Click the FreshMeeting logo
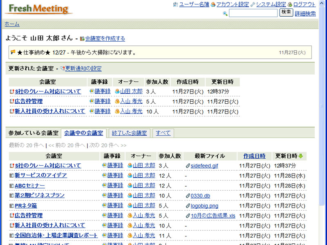Image resolution: width=327 pixels, height=245 pixels. 39,9
